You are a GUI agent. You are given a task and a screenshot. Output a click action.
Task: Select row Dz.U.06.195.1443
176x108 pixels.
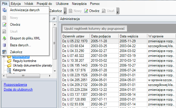(119, 65)
